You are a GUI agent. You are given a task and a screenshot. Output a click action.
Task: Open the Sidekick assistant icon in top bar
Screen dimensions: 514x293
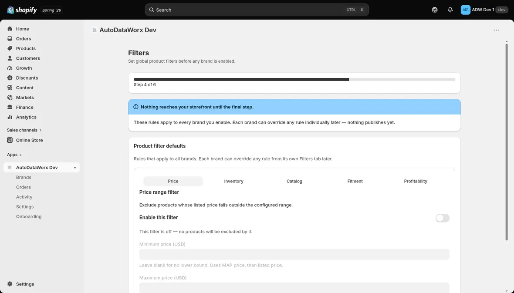(435, 10)
